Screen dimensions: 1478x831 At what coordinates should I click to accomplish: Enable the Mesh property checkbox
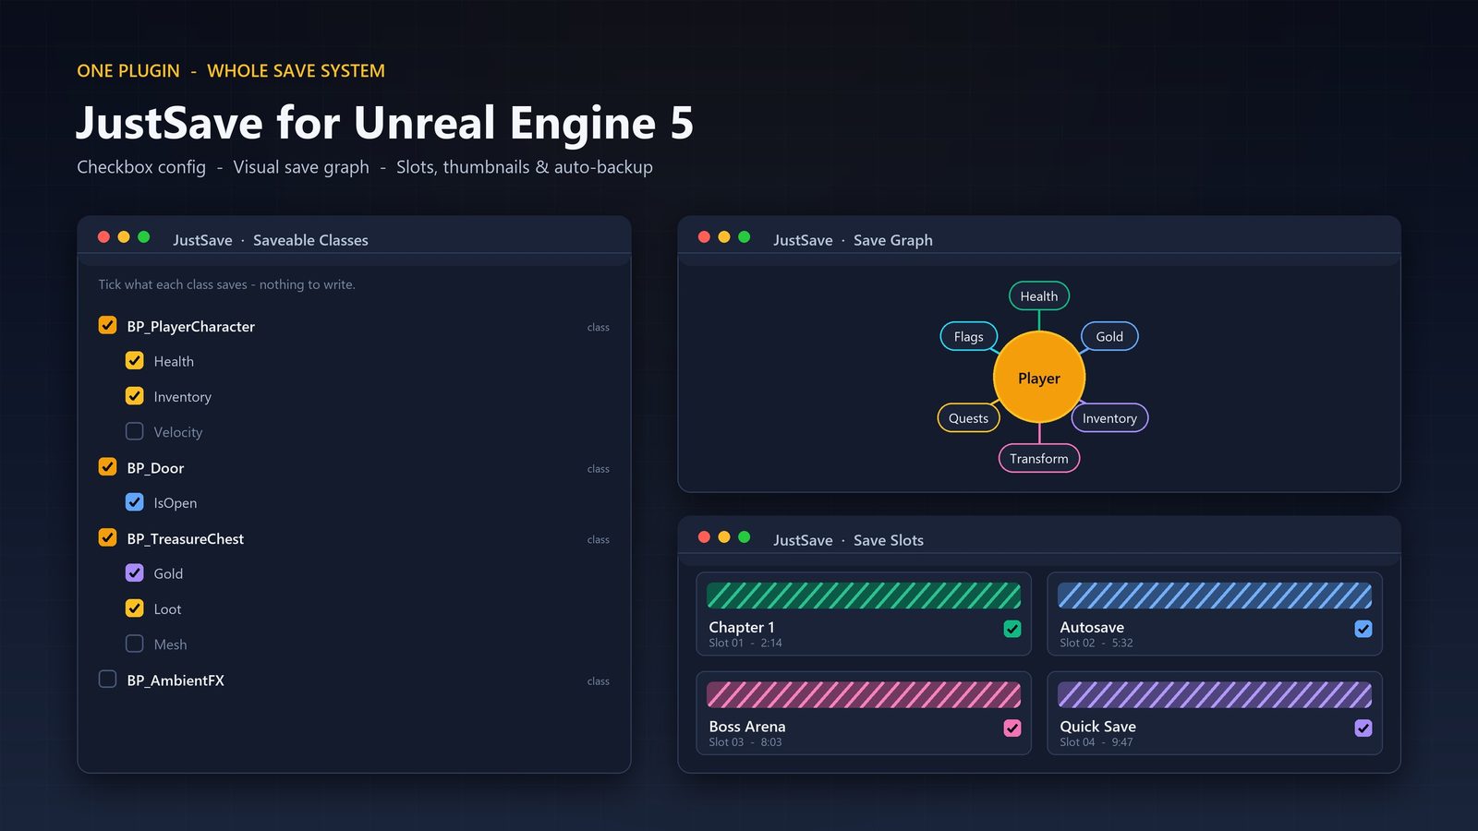pyautogui.click(x=134, y=644)
